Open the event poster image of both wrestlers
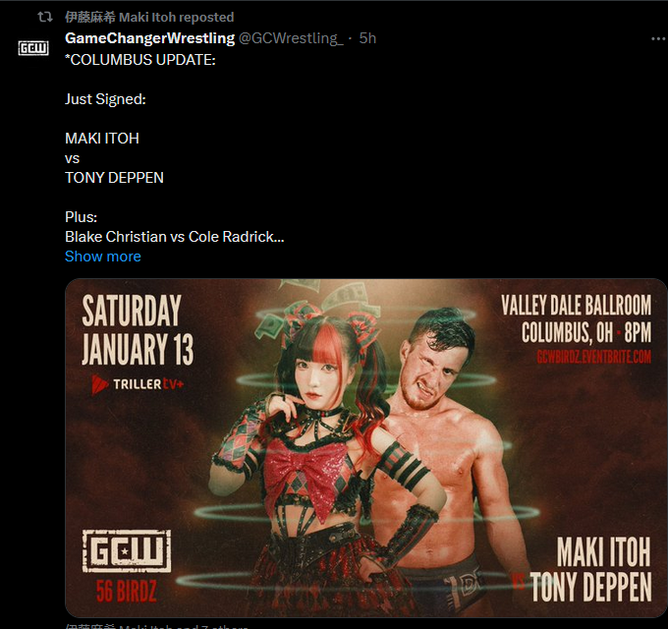This screenshot has height=629, width=668. (x=366, y=447)
